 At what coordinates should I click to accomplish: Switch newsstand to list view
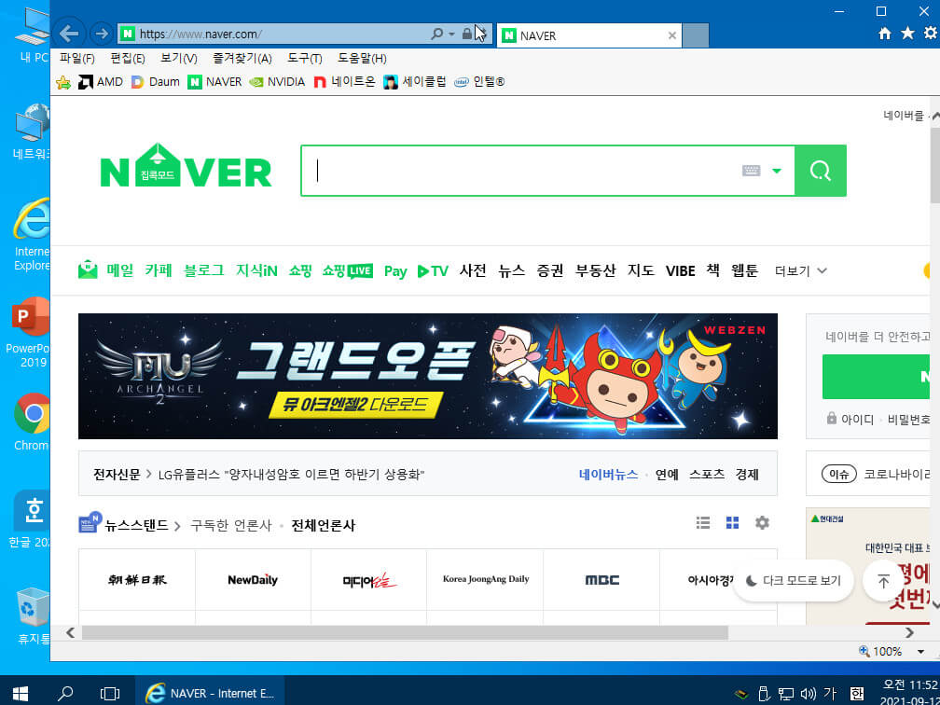tap(703, 523)
